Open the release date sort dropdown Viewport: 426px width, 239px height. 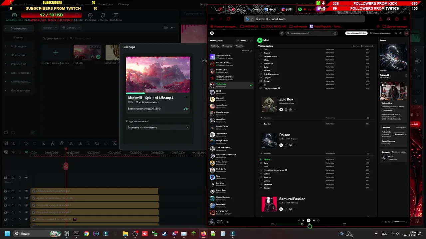point(367,46)
